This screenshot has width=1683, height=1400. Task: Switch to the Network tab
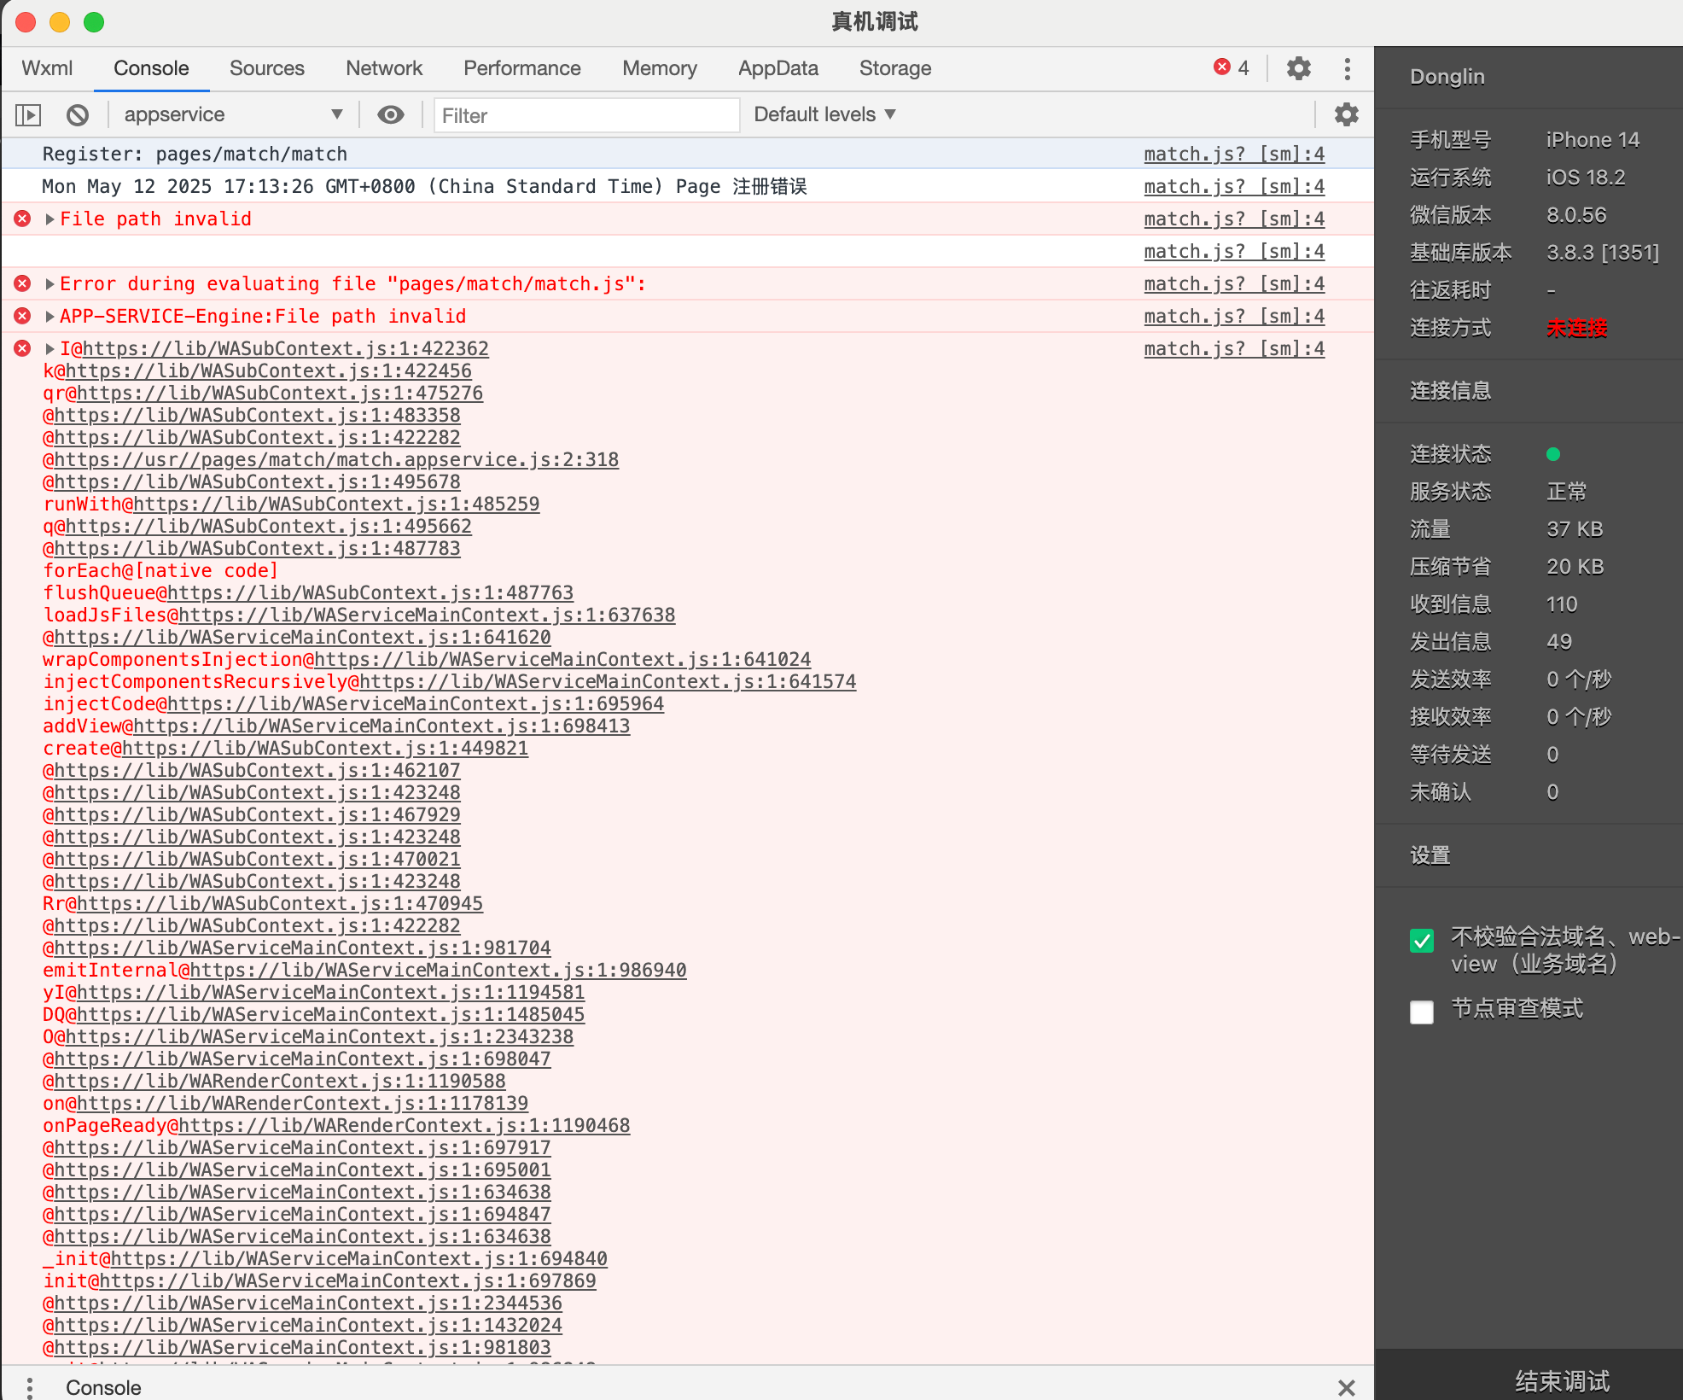click(384, 68)
